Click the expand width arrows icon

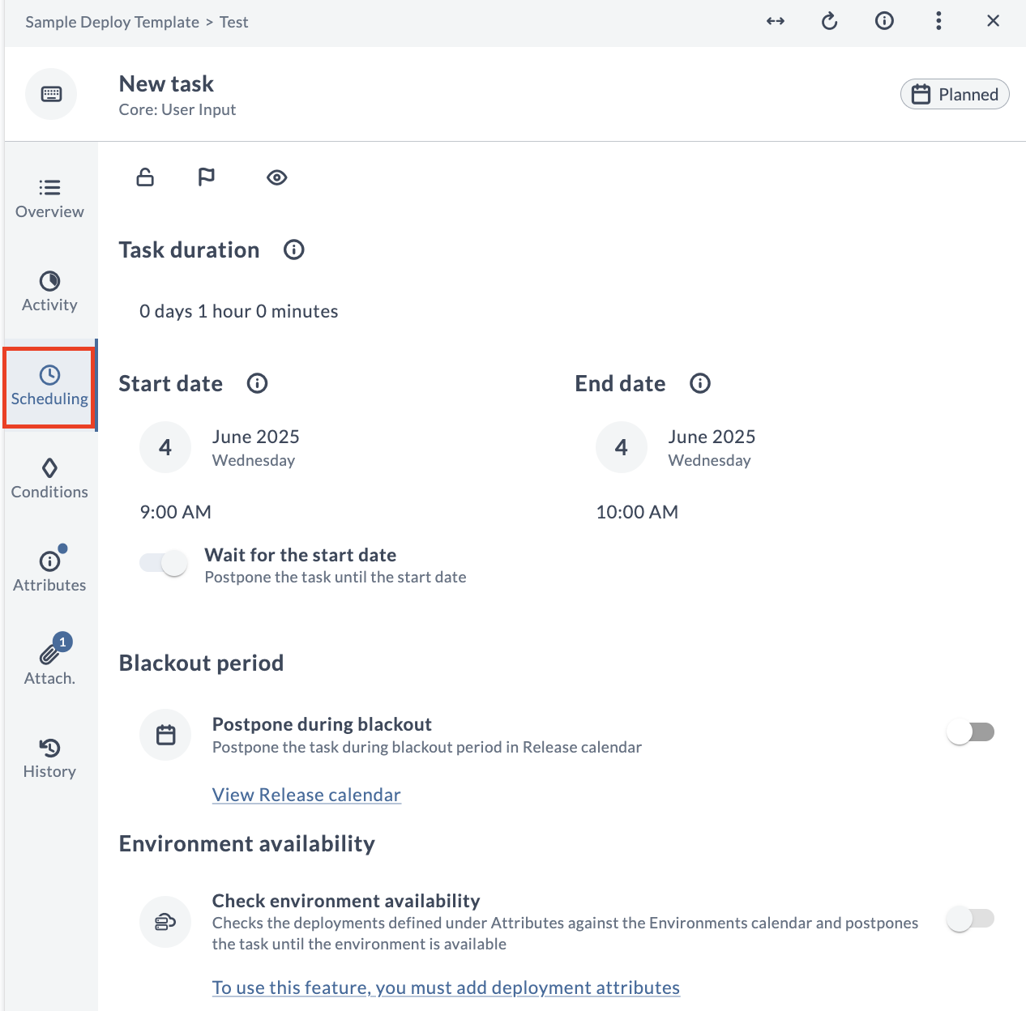776,21
